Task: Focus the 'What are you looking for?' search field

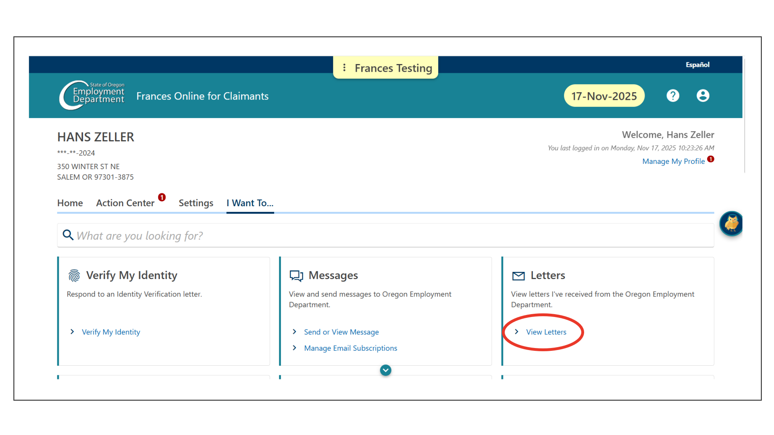Action: click(x=385, y=235)
